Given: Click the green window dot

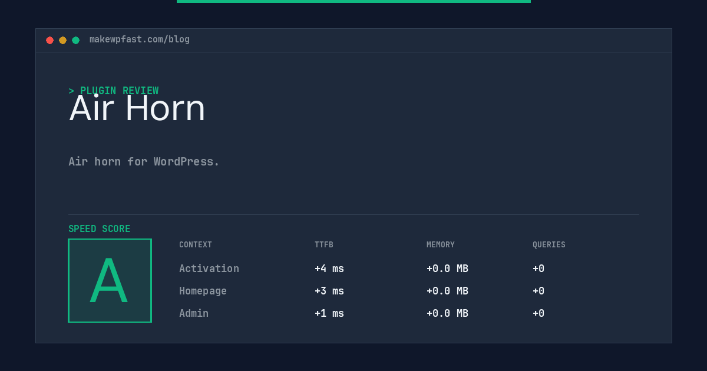Looking at the screenshot, I should pos(75,40).
